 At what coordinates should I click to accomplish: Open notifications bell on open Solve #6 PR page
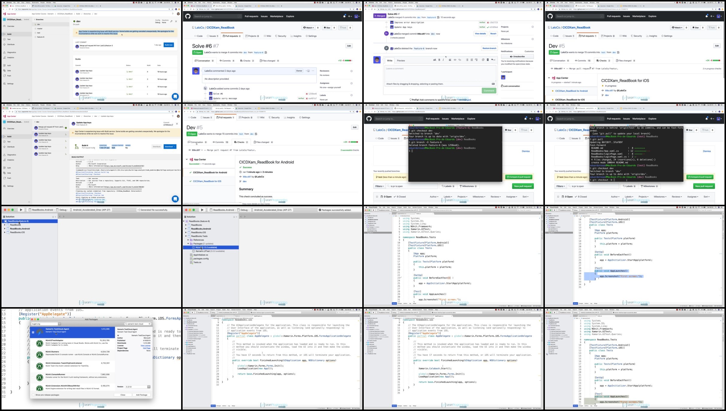[x=344, y=16]
